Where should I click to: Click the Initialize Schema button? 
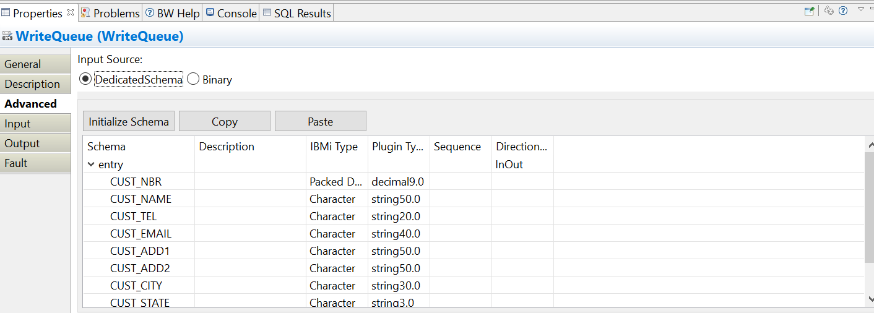tap(129, 121)
